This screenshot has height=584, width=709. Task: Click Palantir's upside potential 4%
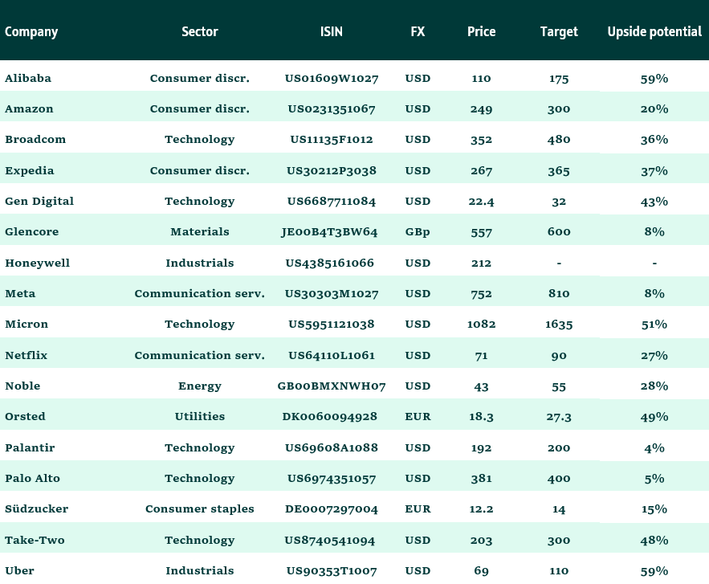[654, 447]
